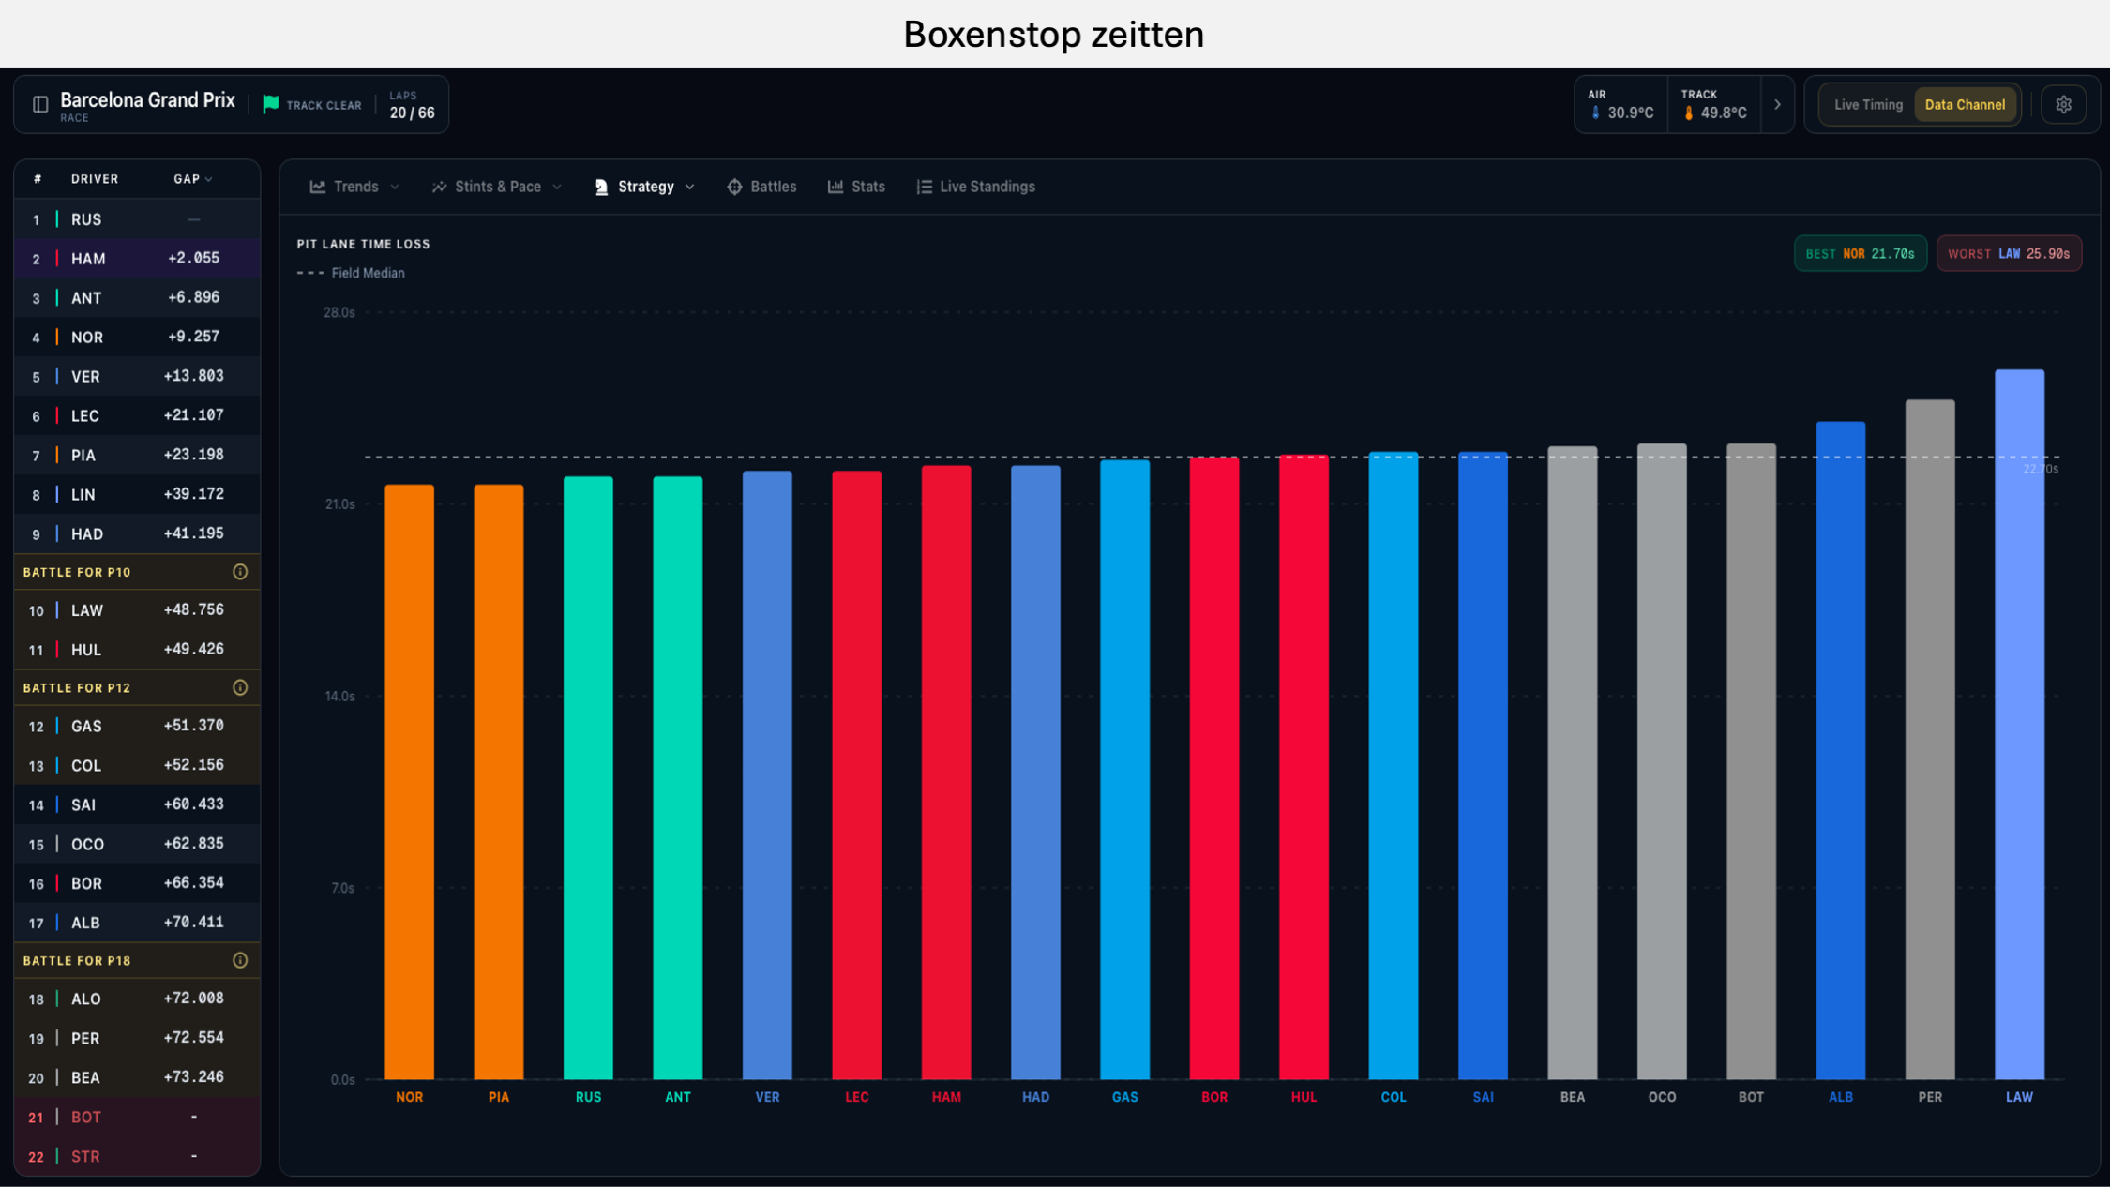Toggle the Field Median legend line
Viewport: 2110px width, 1187px height.
tap(351, 273)
